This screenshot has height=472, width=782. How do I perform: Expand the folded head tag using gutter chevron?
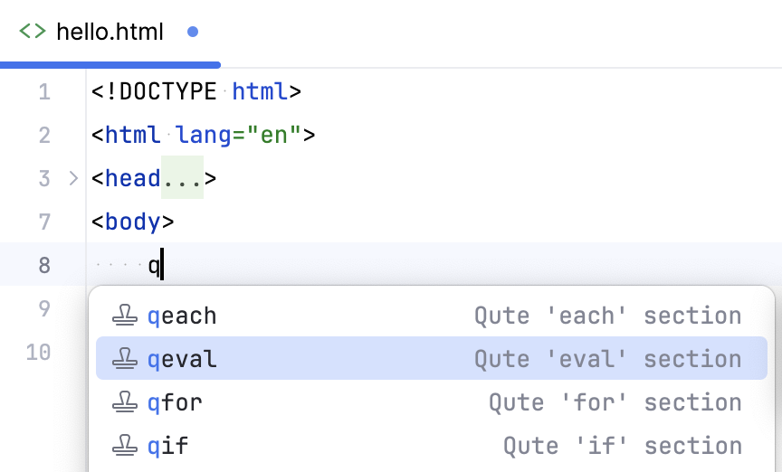point(73,179)
